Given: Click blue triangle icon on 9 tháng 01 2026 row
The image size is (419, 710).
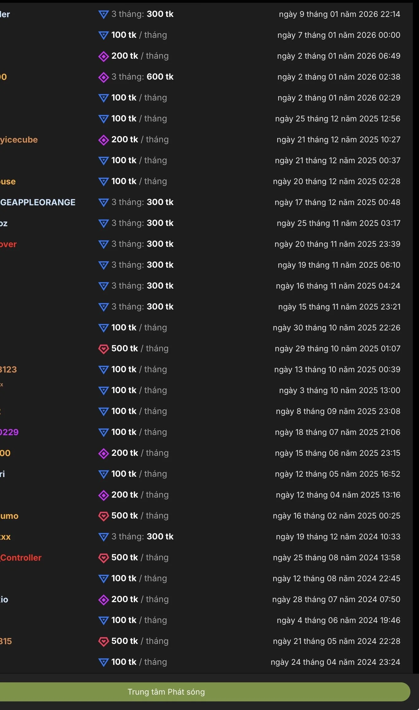Looking at the screenshot, I should coord(104,14).
